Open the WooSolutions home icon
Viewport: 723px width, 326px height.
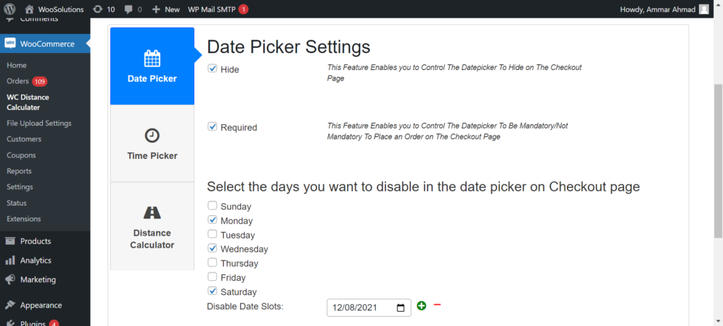pos(30,8)
